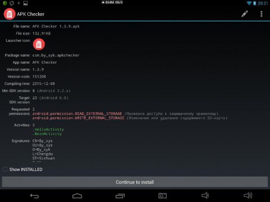Tap the pencil edit icon
Viewport: 270px width, 202px height.
(x=244, y=14)
